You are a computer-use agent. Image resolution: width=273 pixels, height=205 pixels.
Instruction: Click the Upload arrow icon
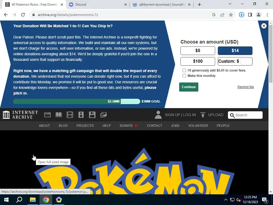tap(203, 115)
